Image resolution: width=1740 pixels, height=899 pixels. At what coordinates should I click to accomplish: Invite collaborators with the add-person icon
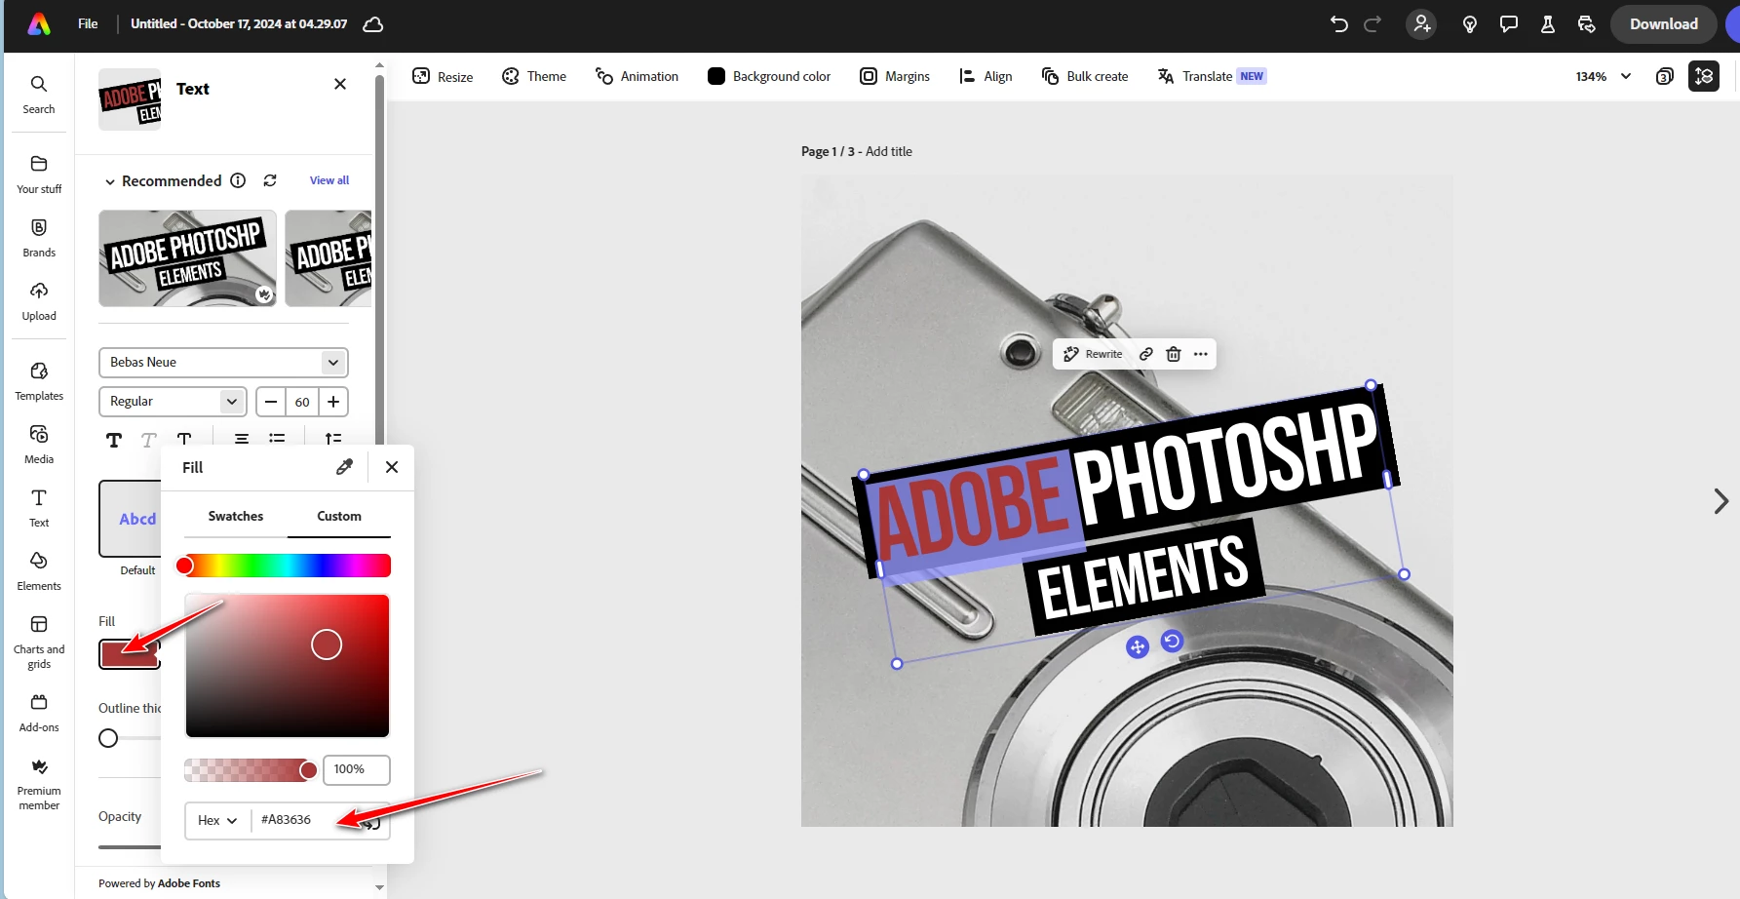coord(1422,24)
